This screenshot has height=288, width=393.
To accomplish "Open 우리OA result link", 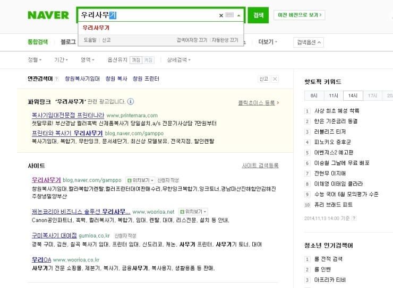I will point(41,259).
